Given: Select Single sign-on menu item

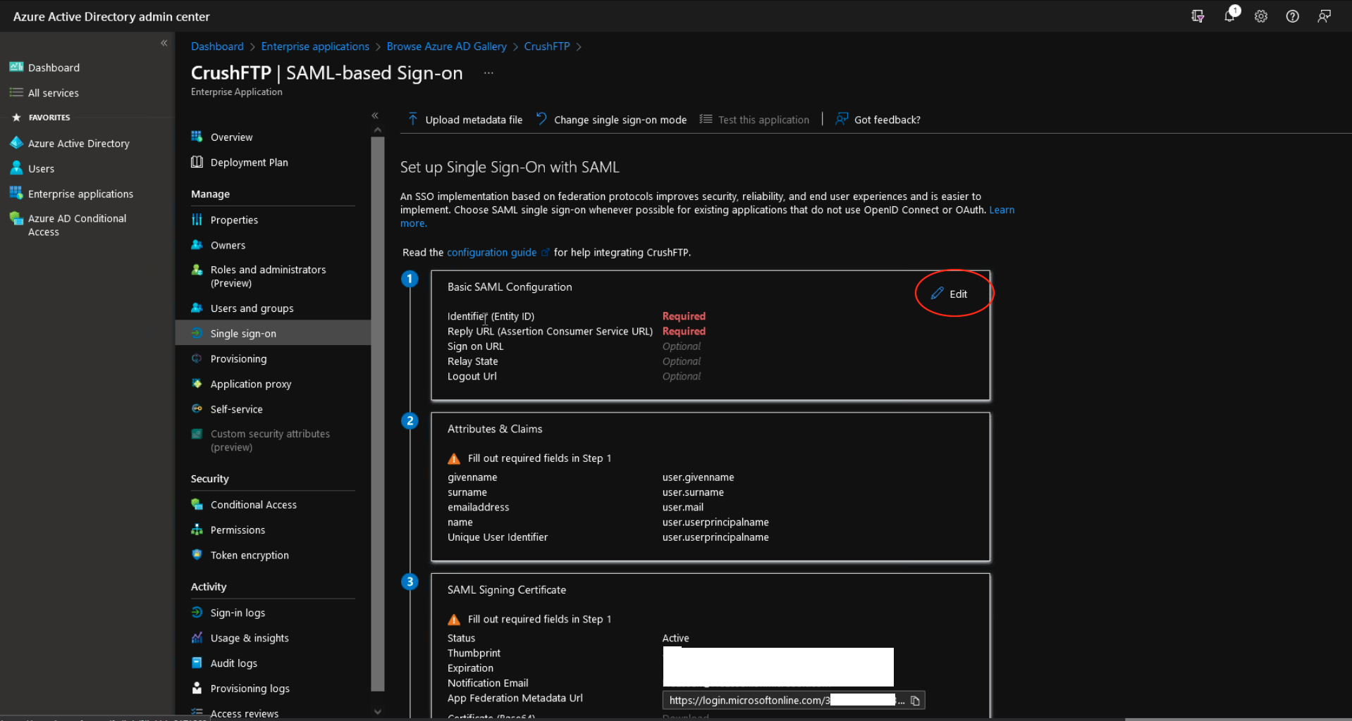Looking at the screenshot, I should coord(273,333).
